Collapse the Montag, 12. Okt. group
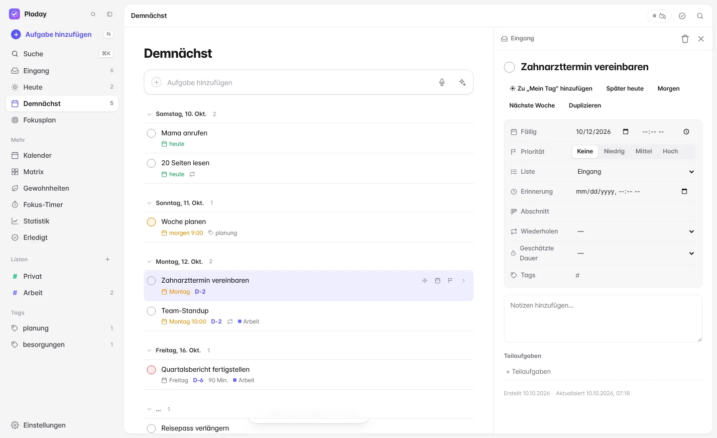The height and width of the screenshot is (438, 717). pos(149,262)
